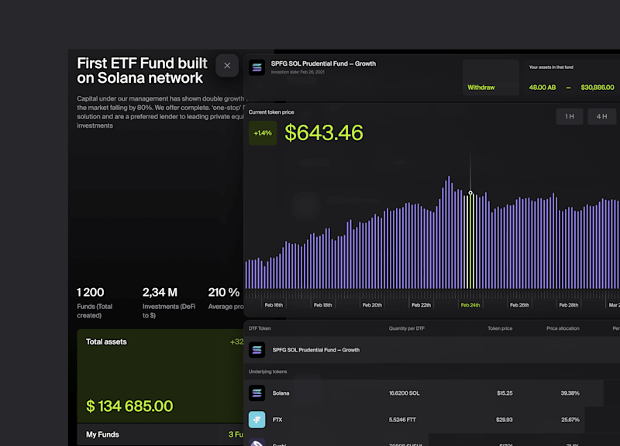Click the Feb 24th axis label

pos(470,305)
